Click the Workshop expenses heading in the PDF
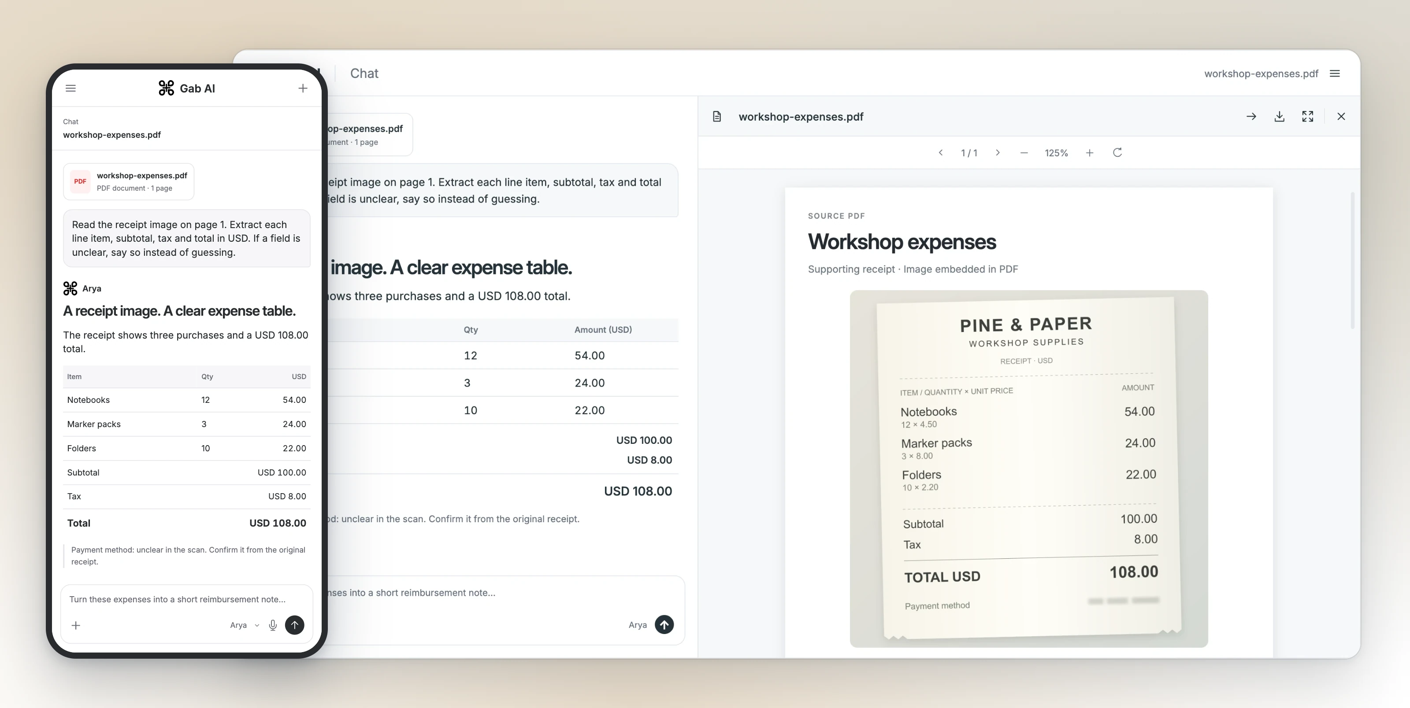This screenshot has width=1410, height=708. [x=902, y=242]
